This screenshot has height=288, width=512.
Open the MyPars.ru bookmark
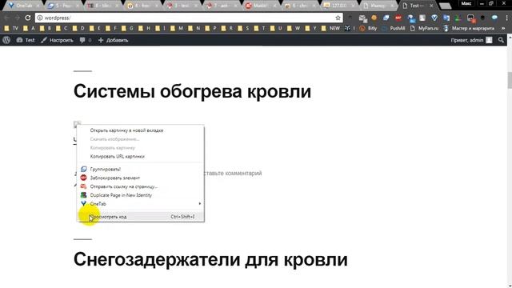[424, 29]
